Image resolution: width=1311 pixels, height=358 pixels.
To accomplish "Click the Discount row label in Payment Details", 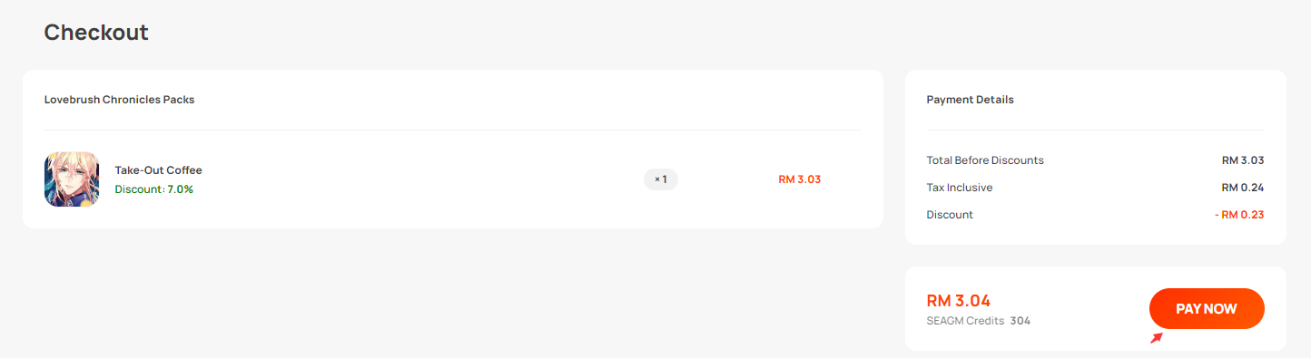I will tap(950, 215).
